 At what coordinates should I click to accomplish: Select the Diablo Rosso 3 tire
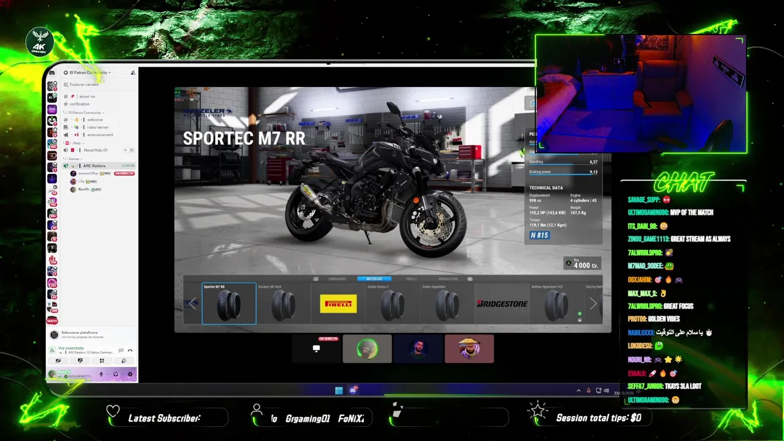tap(393, 303)
